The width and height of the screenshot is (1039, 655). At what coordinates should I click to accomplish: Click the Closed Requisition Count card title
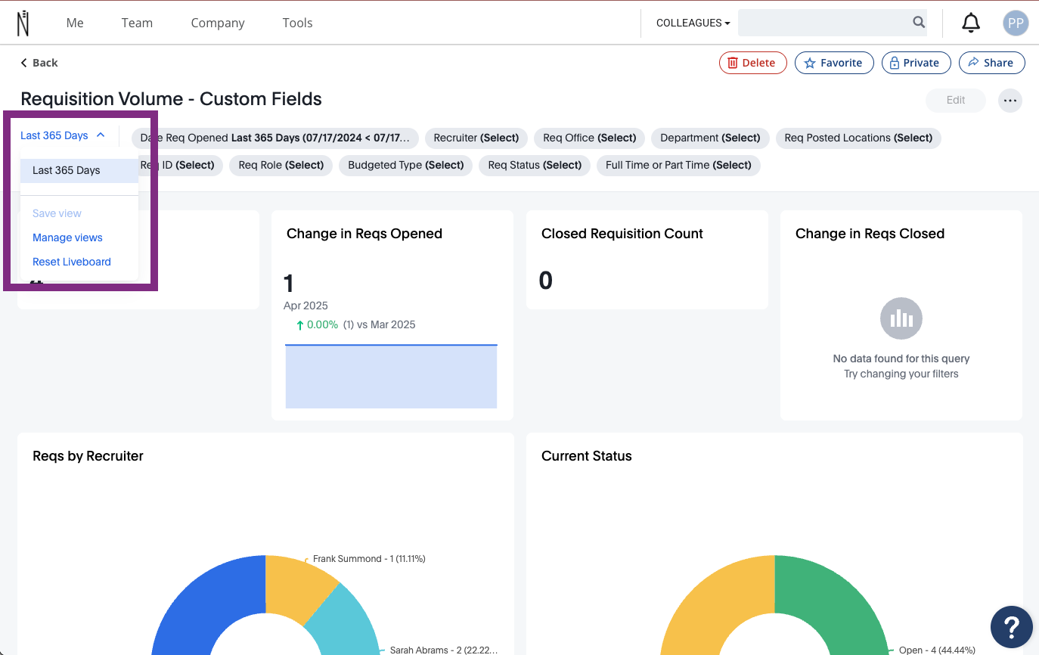[x=622, y=234]
